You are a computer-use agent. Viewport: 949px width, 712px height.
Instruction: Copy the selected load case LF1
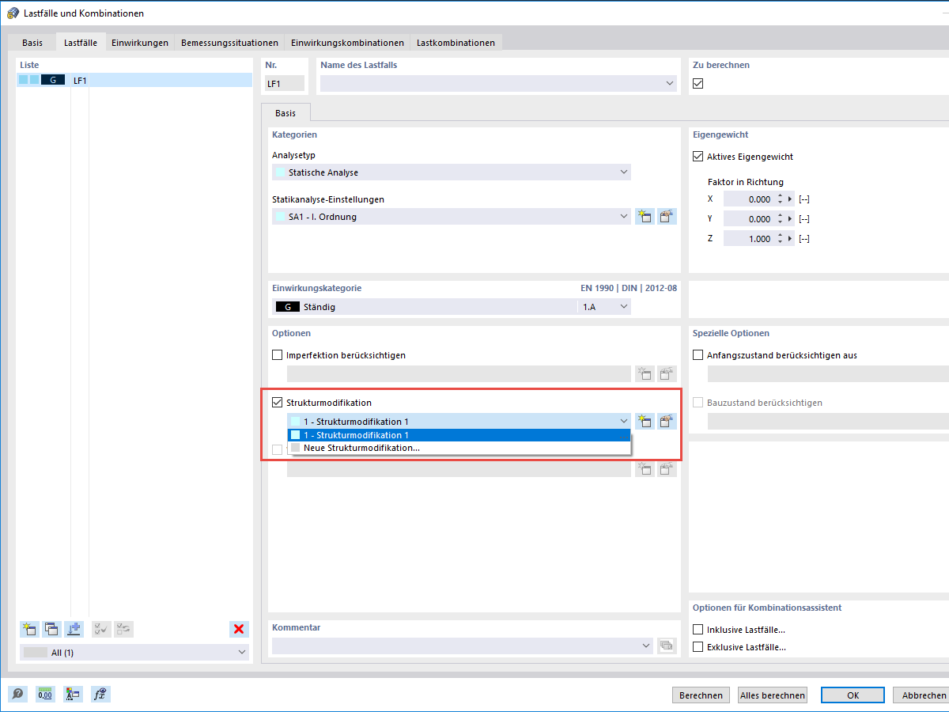point(51,629)
